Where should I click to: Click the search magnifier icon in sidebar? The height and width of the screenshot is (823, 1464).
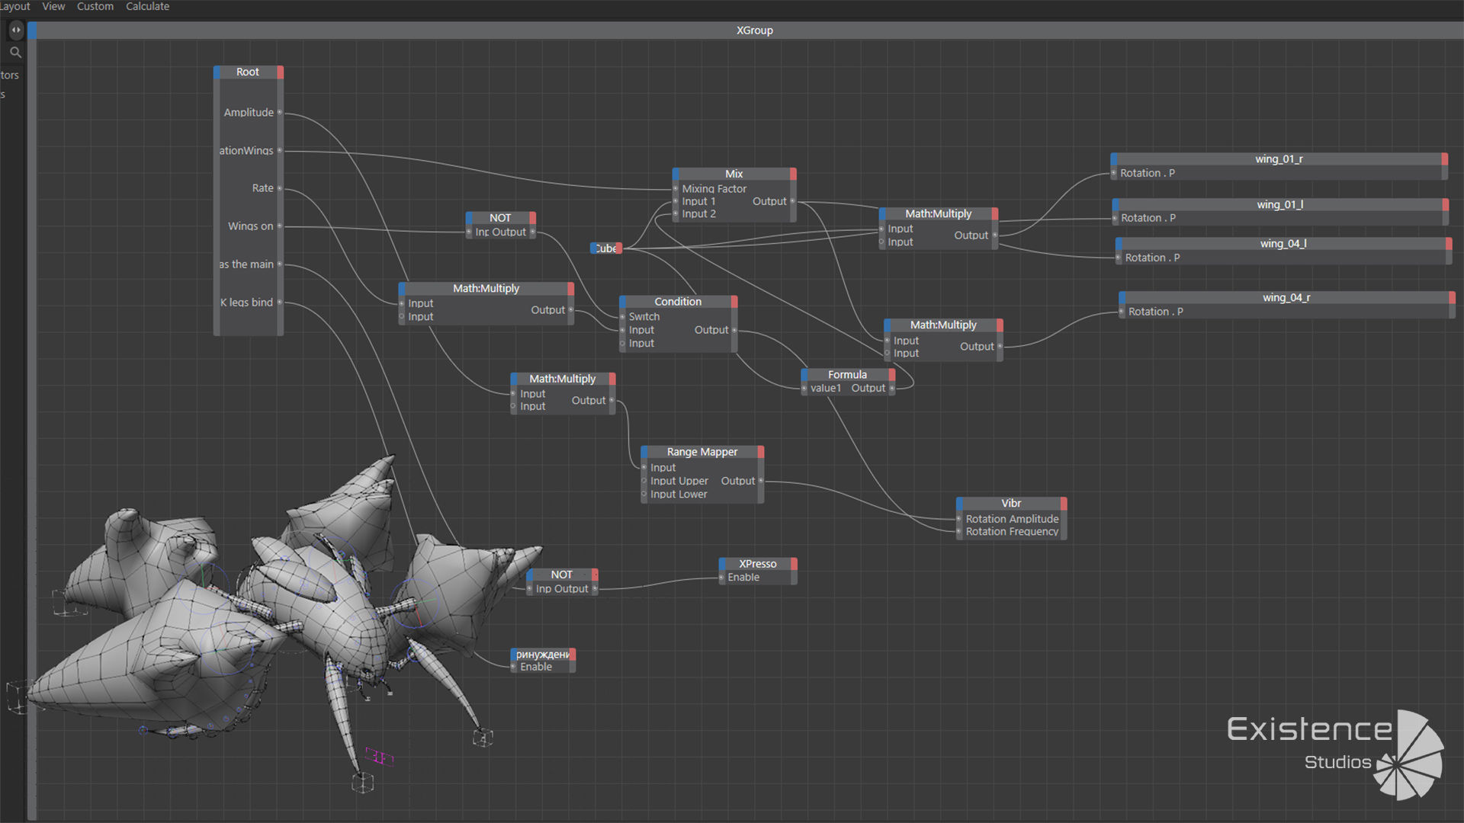(15, 53)
